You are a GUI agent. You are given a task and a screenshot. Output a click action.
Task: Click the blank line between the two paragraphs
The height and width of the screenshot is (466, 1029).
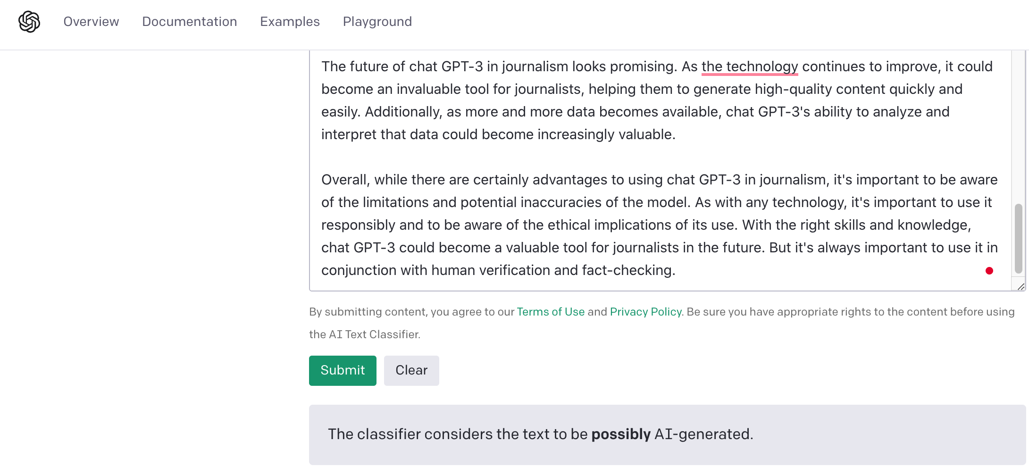point(661,157)
